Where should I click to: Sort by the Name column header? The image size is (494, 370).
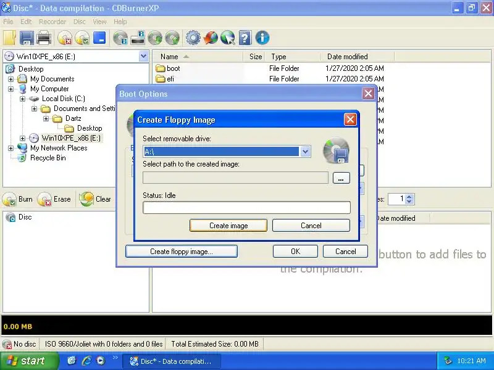click(x=198, y=57)
